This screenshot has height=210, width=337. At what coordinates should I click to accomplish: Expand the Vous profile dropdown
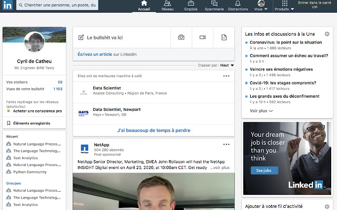(x=261, y=6)
